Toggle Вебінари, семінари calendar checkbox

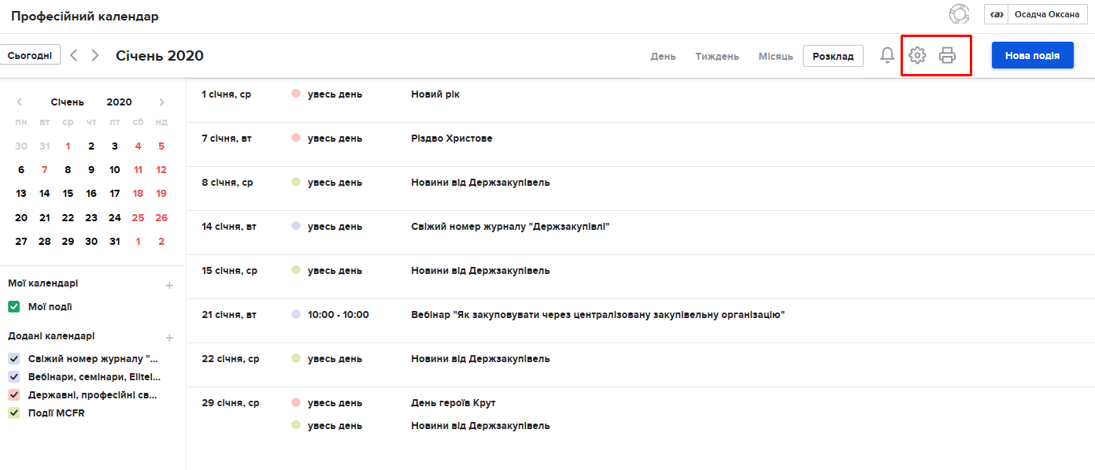(13, 377)
